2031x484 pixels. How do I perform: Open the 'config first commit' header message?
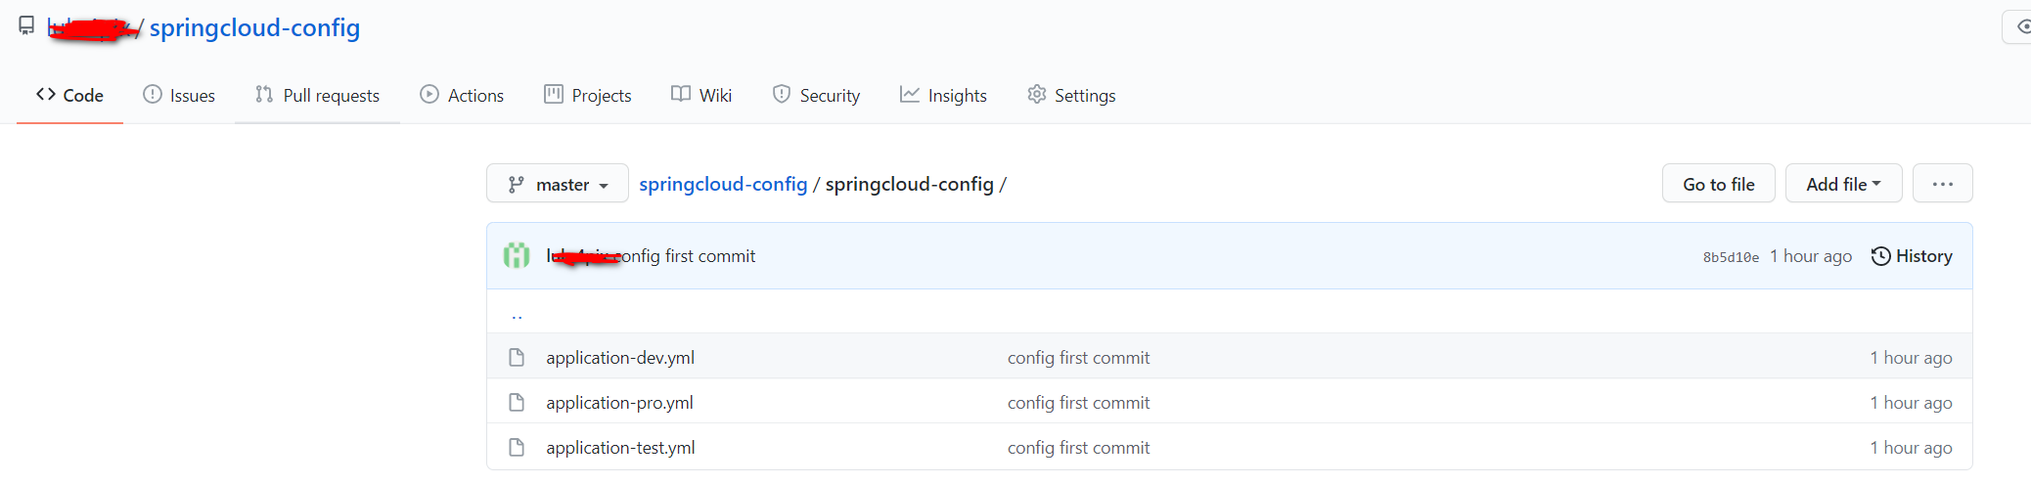pos(688,256)
